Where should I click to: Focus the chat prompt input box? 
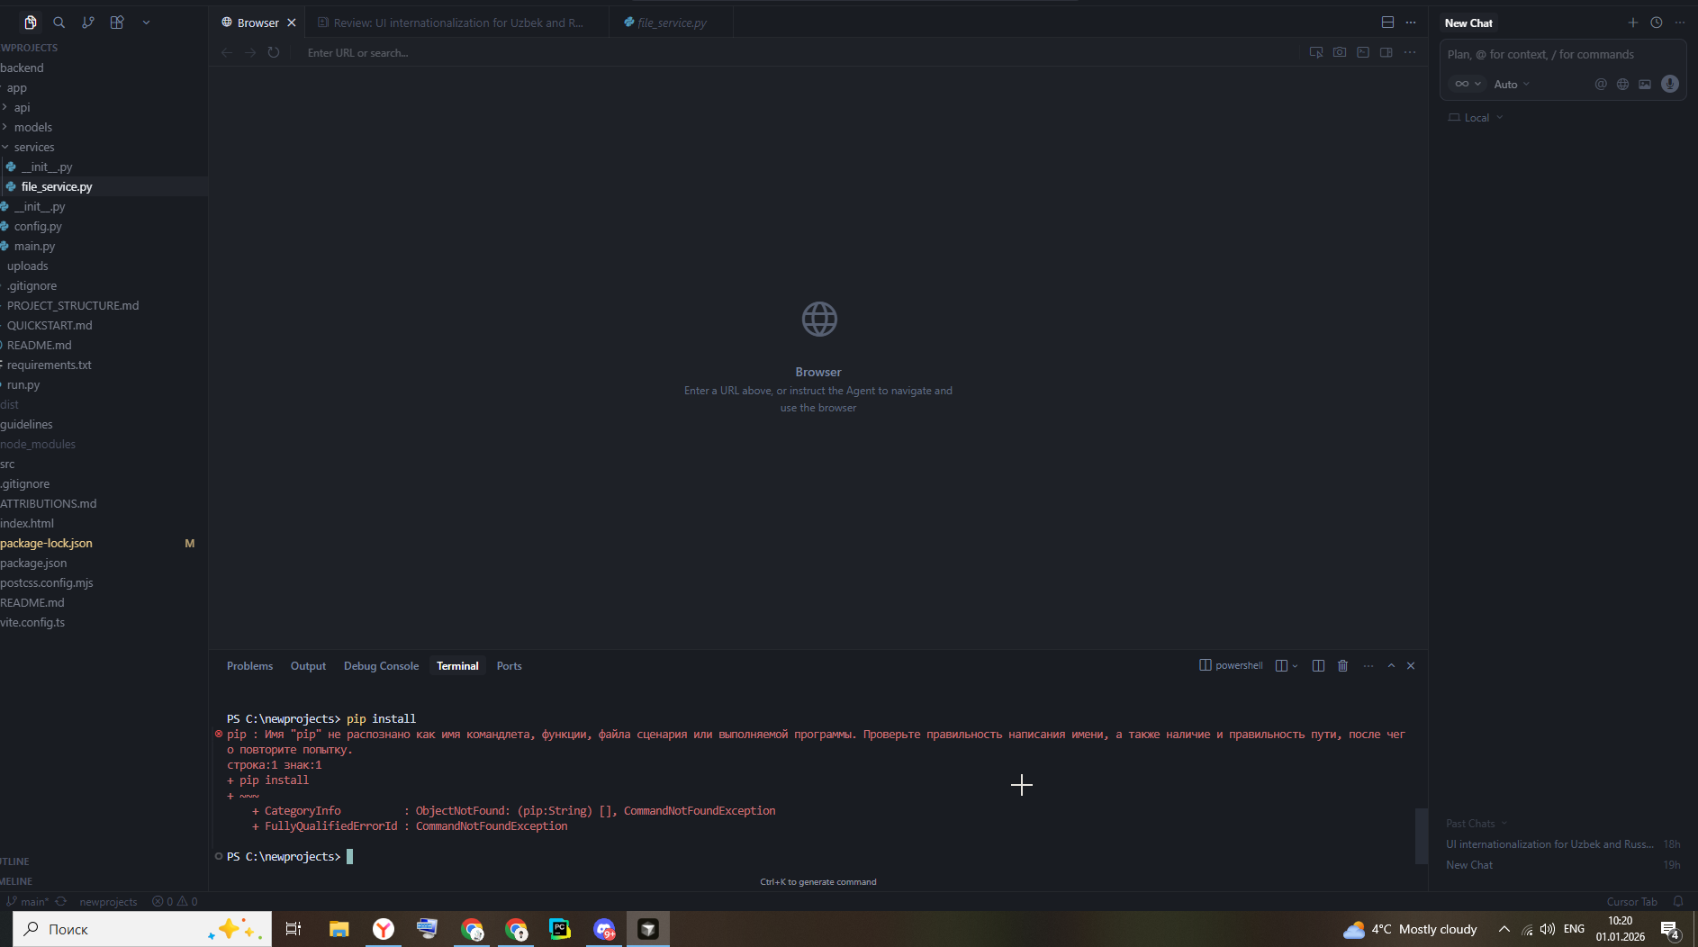(1562, 55)
